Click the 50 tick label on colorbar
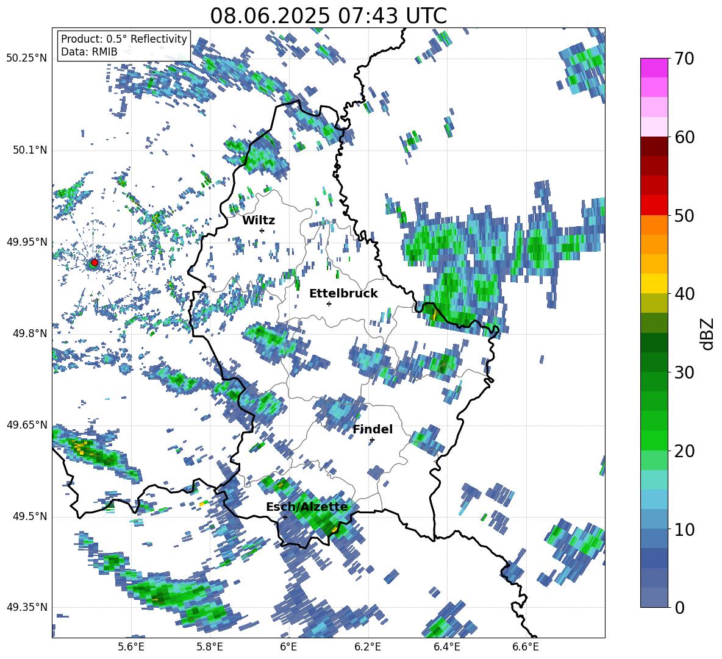 point(684,215)
